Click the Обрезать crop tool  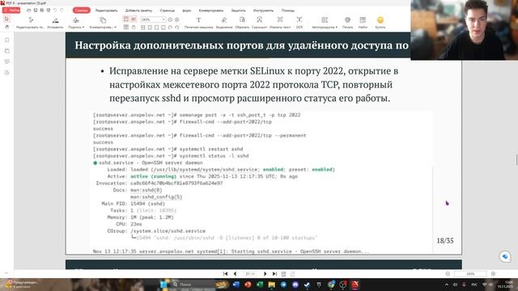[242, 23]
